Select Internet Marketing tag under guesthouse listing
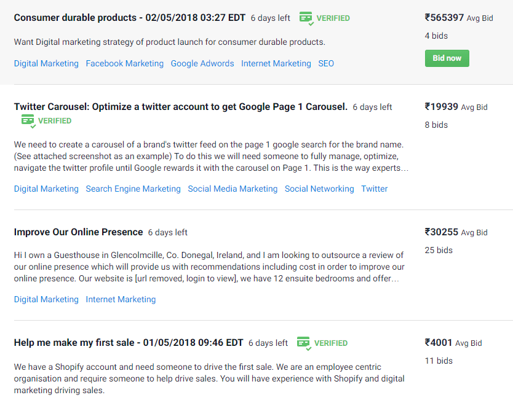The image size is (513, 403). 121,299
